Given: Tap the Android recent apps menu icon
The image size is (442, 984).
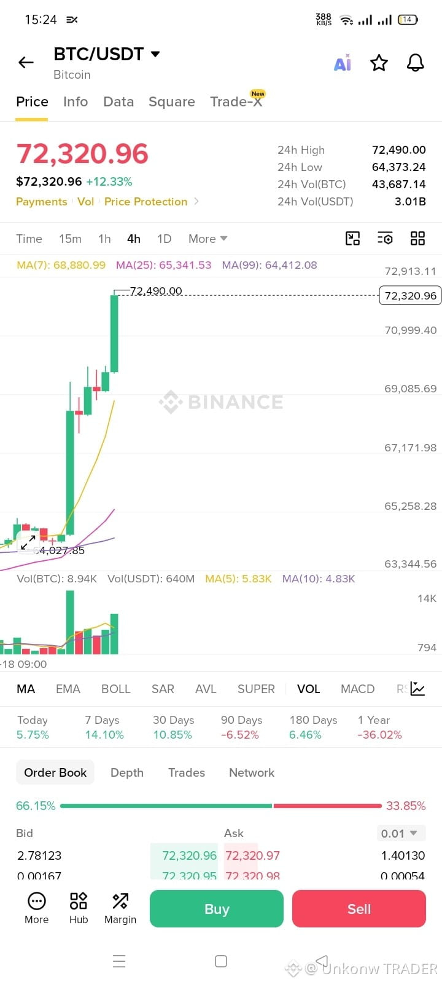Looking at the screenshot, I should pyautogui.click(x=119, y=961).
